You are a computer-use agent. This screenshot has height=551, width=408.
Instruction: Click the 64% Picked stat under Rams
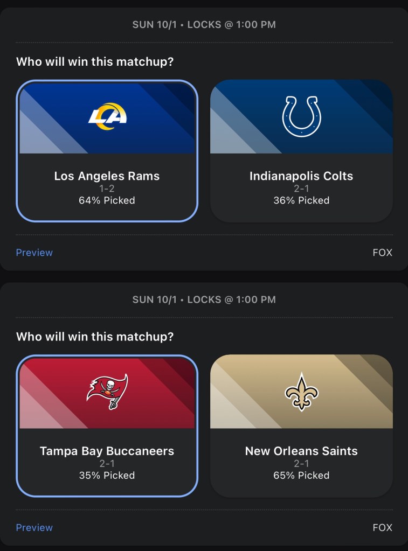pos(107,200)
